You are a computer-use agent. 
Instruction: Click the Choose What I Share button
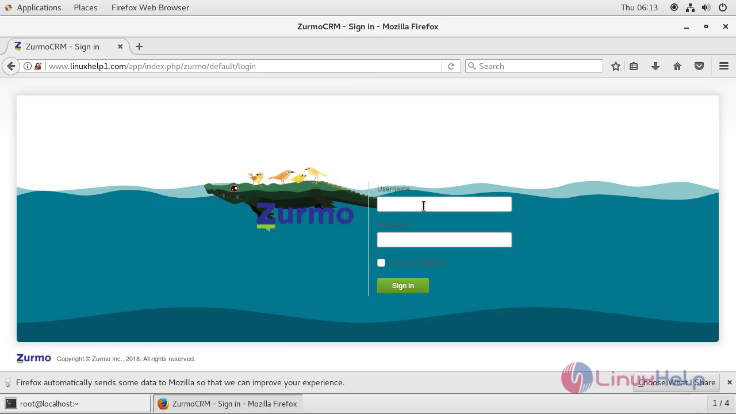[x=677, y=382]
